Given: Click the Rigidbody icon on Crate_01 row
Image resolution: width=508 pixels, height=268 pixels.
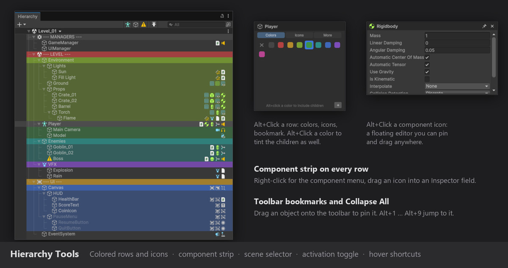Looking at the screenshot, I should (x=223, y=95).
